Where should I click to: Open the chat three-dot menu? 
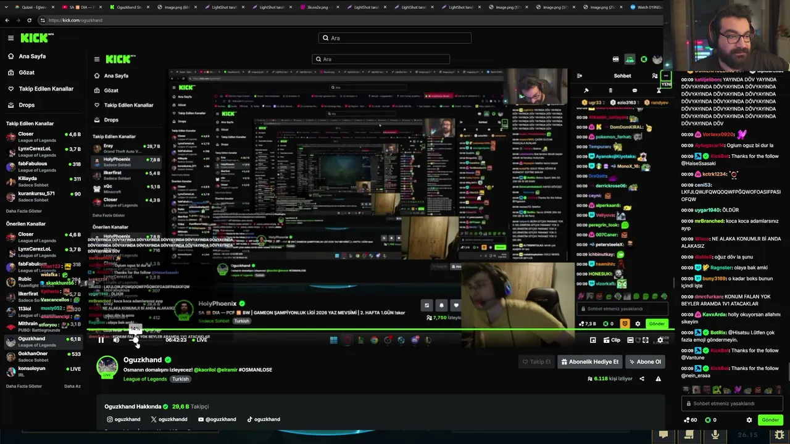[x=665, y=76]
